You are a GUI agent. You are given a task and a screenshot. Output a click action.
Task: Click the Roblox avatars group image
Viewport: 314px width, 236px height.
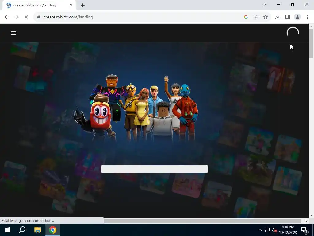136,108
